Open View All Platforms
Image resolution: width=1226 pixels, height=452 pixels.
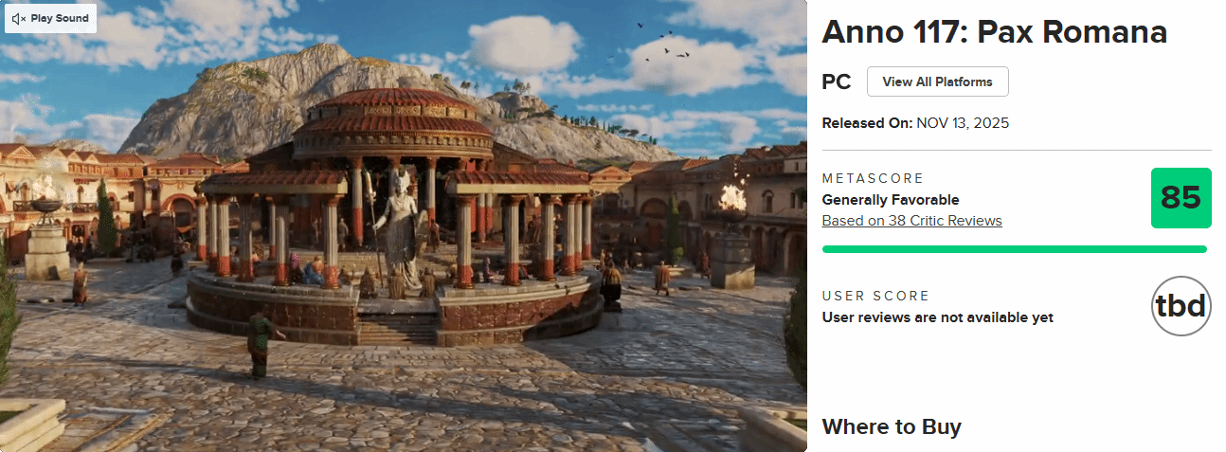[x=937, y=81]
